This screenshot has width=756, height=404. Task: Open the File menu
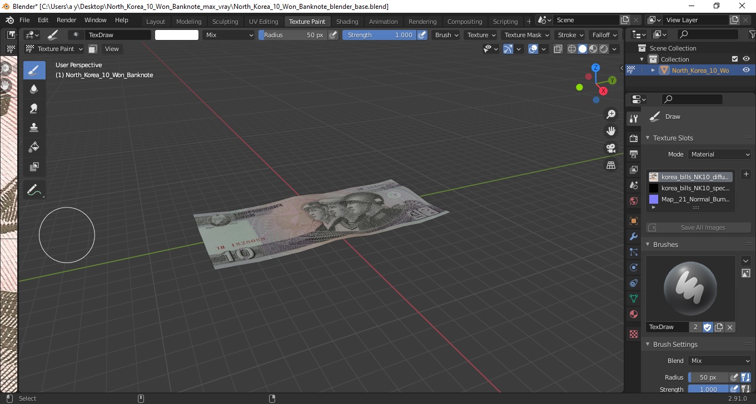coord(24,20)
